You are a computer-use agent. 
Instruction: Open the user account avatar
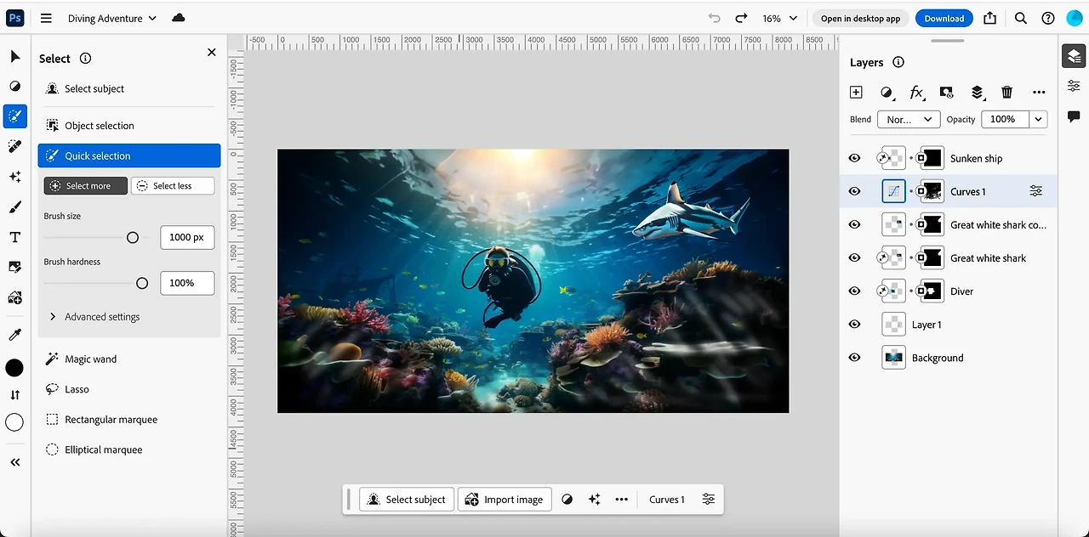pyautogui.click(x=1075, y=18)
